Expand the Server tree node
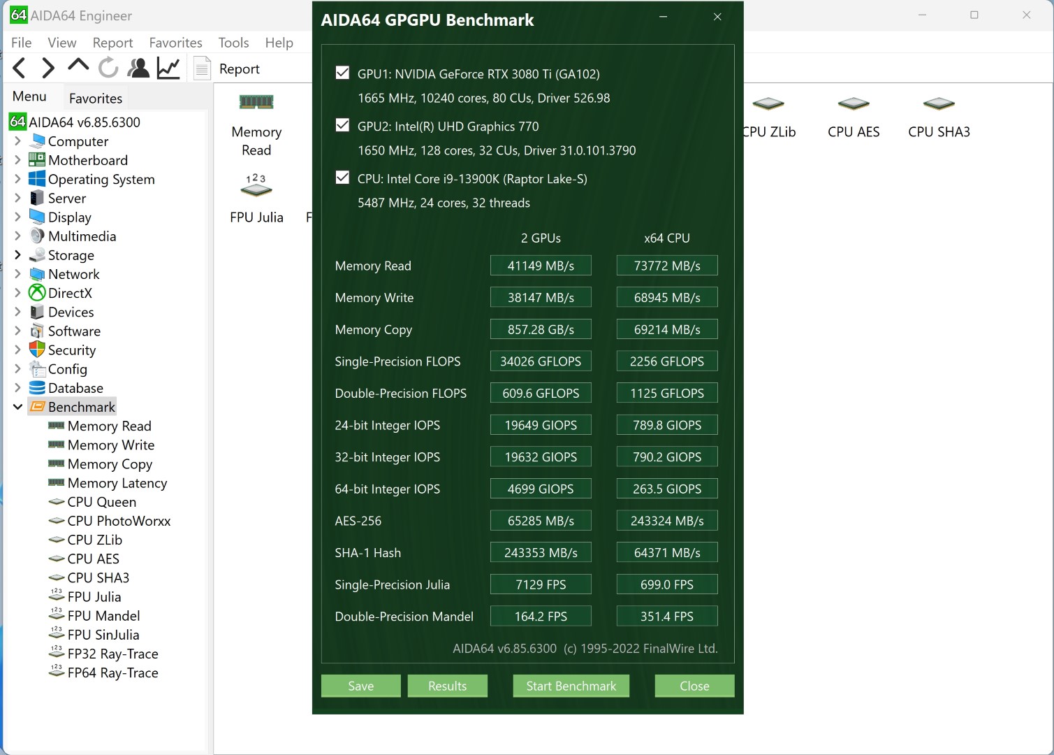The width and height of the screenshot is (1054, 755). pos(17,198)
